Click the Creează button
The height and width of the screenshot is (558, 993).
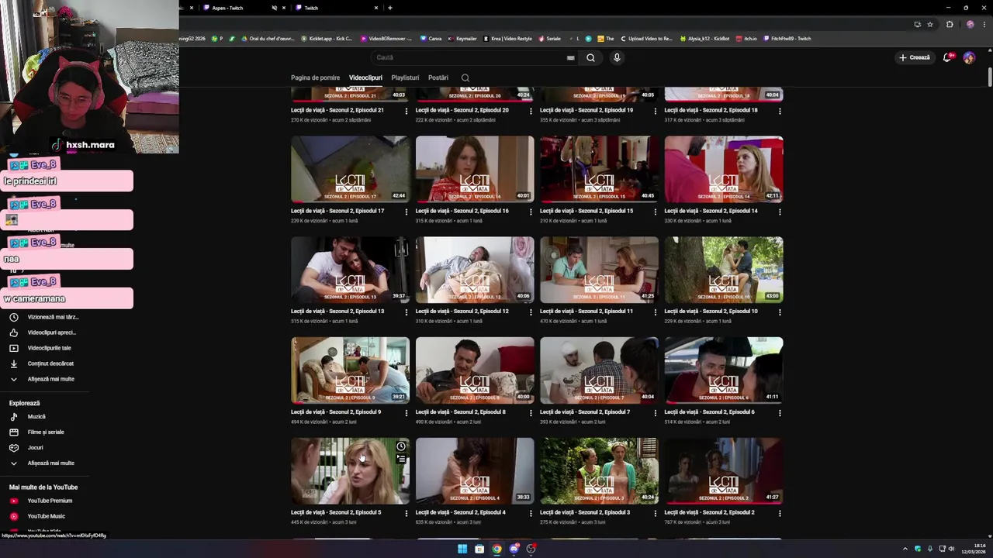pos(914,57)
